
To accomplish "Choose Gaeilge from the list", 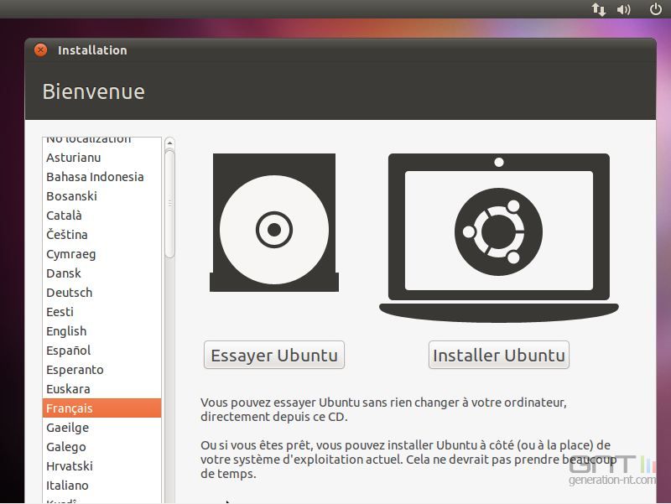I will pos(101,428).
